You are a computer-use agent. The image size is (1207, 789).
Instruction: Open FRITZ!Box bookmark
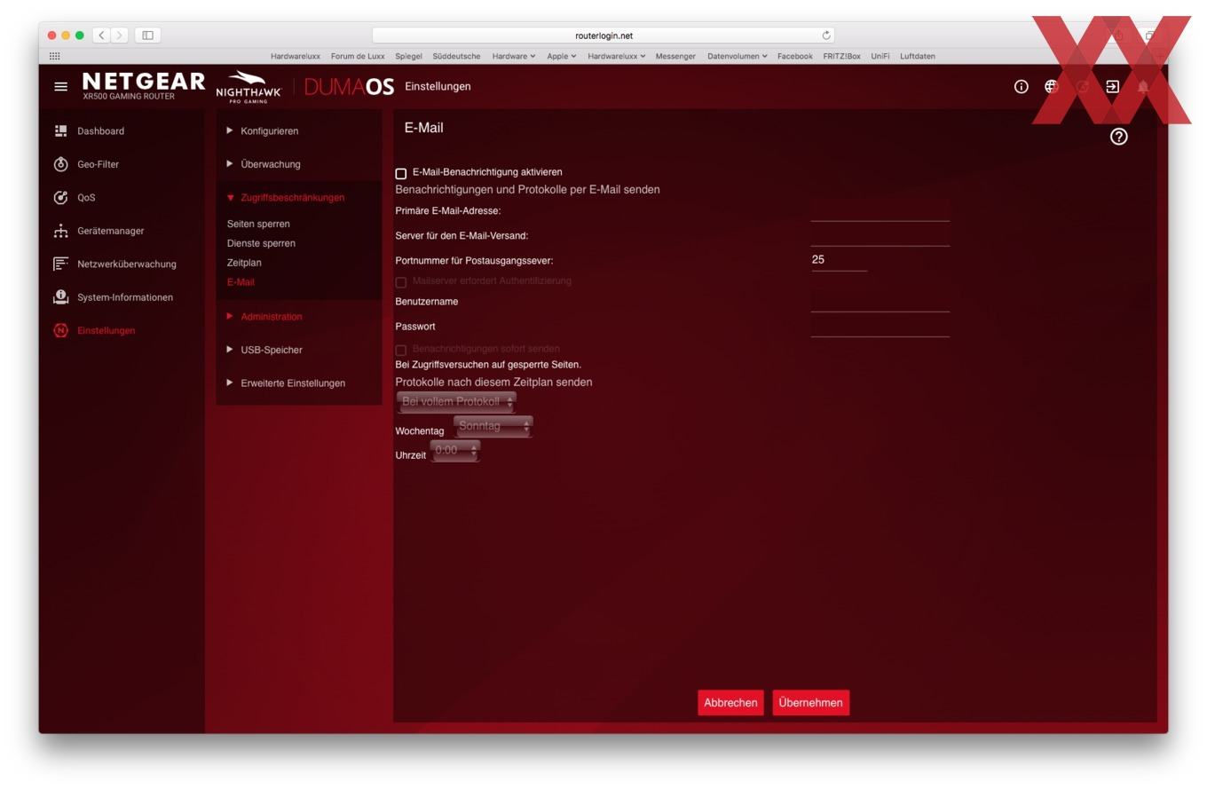coord(841,56)
